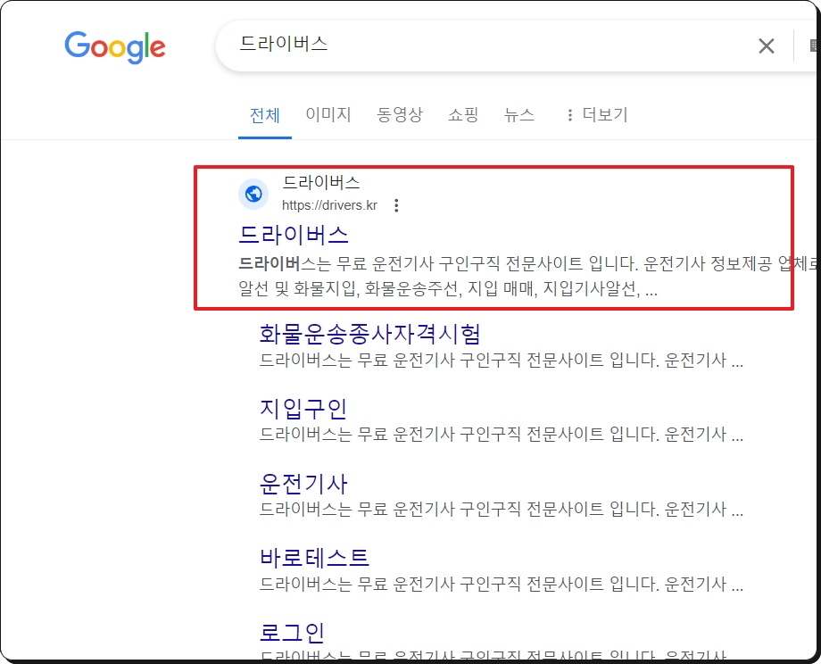Clear the search box with X icon

(766, 46)
